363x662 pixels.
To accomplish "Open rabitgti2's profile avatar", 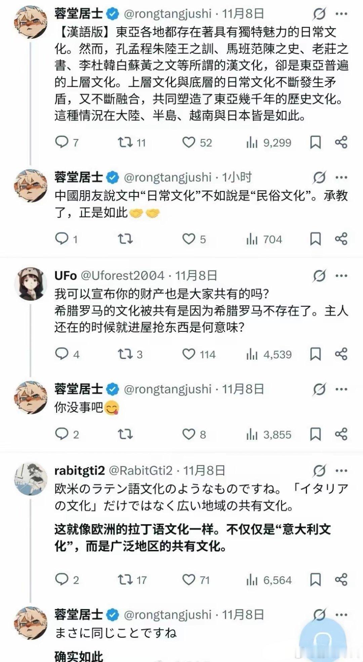I will (x=30, y=478).
